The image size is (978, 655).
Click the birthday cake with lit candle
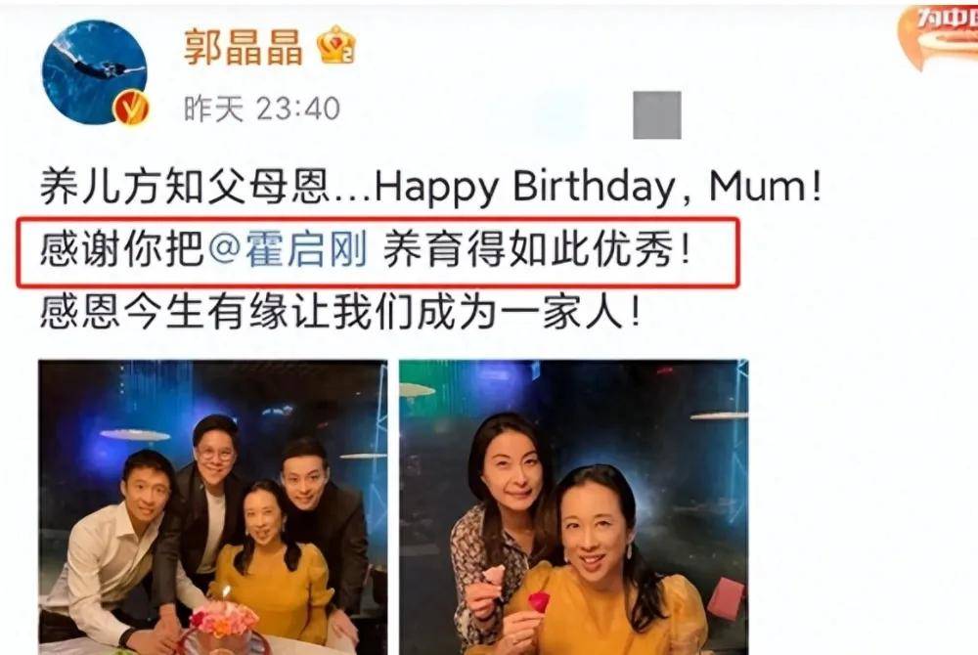point(223,623)
